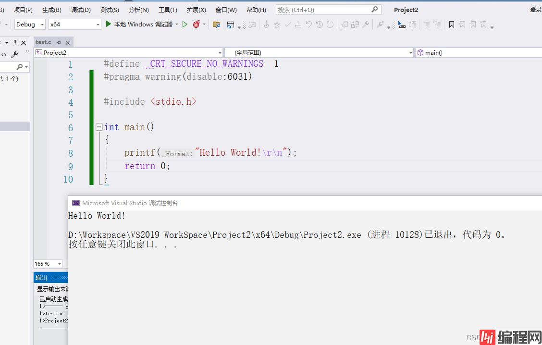Image resolution: width=542 pixels, height=345 pixels.
Task: Open the 调试(D) debug menu
Action: pos(81,10)
